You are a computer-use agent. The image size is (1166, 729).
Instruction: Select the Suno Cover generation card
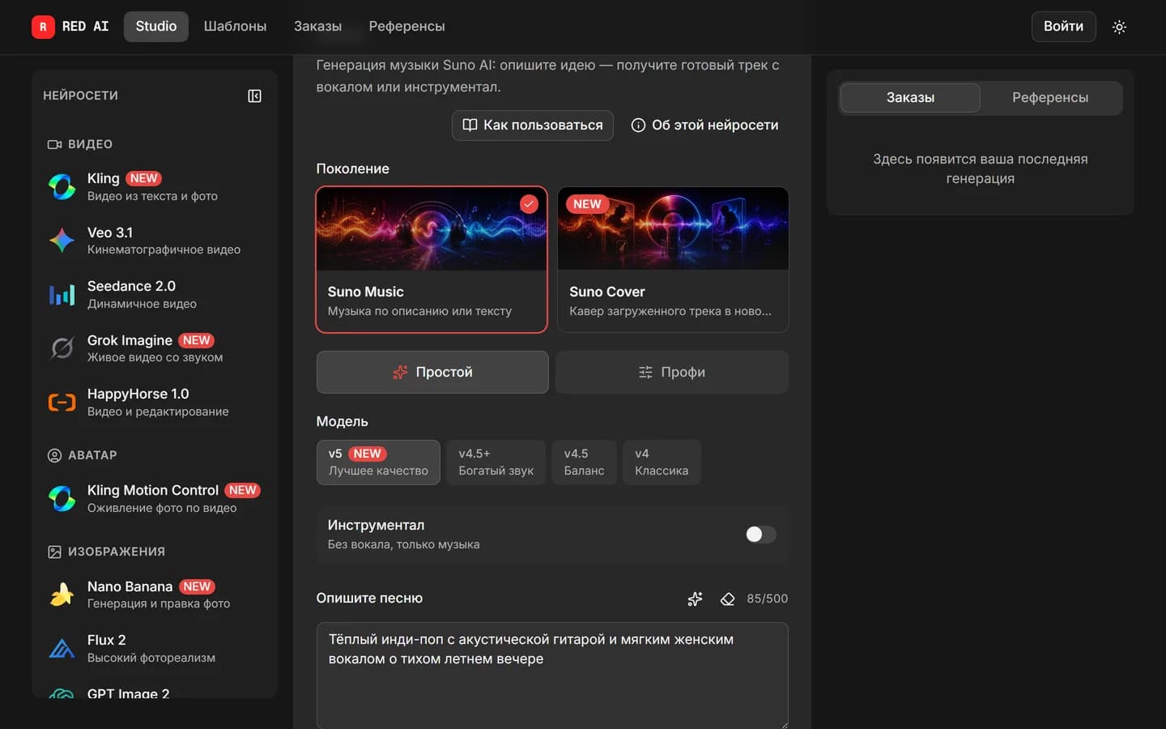pos(673,259)
